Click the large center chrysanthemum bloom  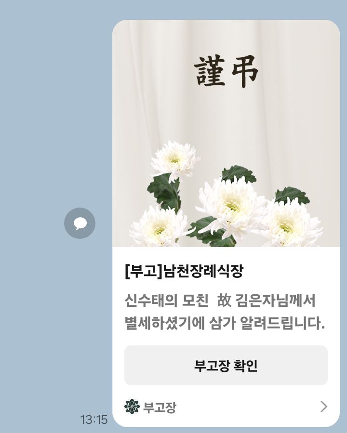231,207
